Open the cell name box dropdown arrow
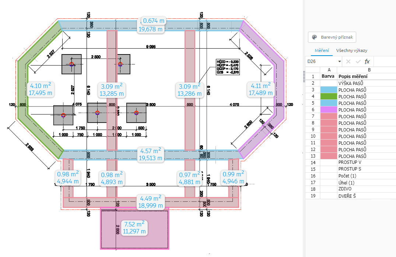The height and width of the screenshot is (257, 396). 339,61
